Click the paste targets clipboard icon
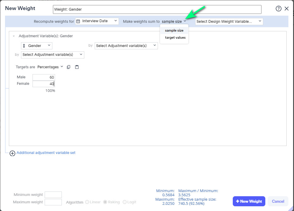Screen dimensions: 294x211 77,67
